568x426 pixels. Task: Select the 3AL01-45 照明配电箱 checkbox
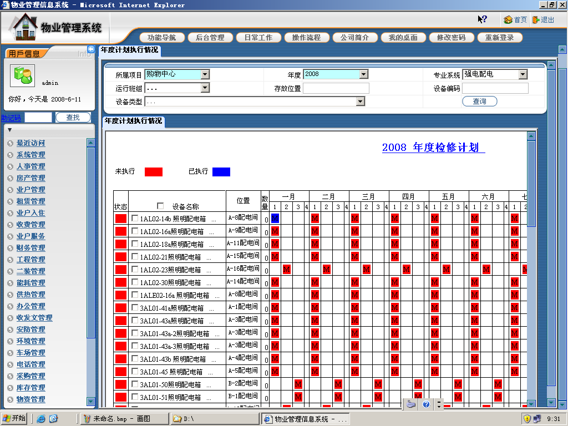pyautogui.click(x=135, y=372)
